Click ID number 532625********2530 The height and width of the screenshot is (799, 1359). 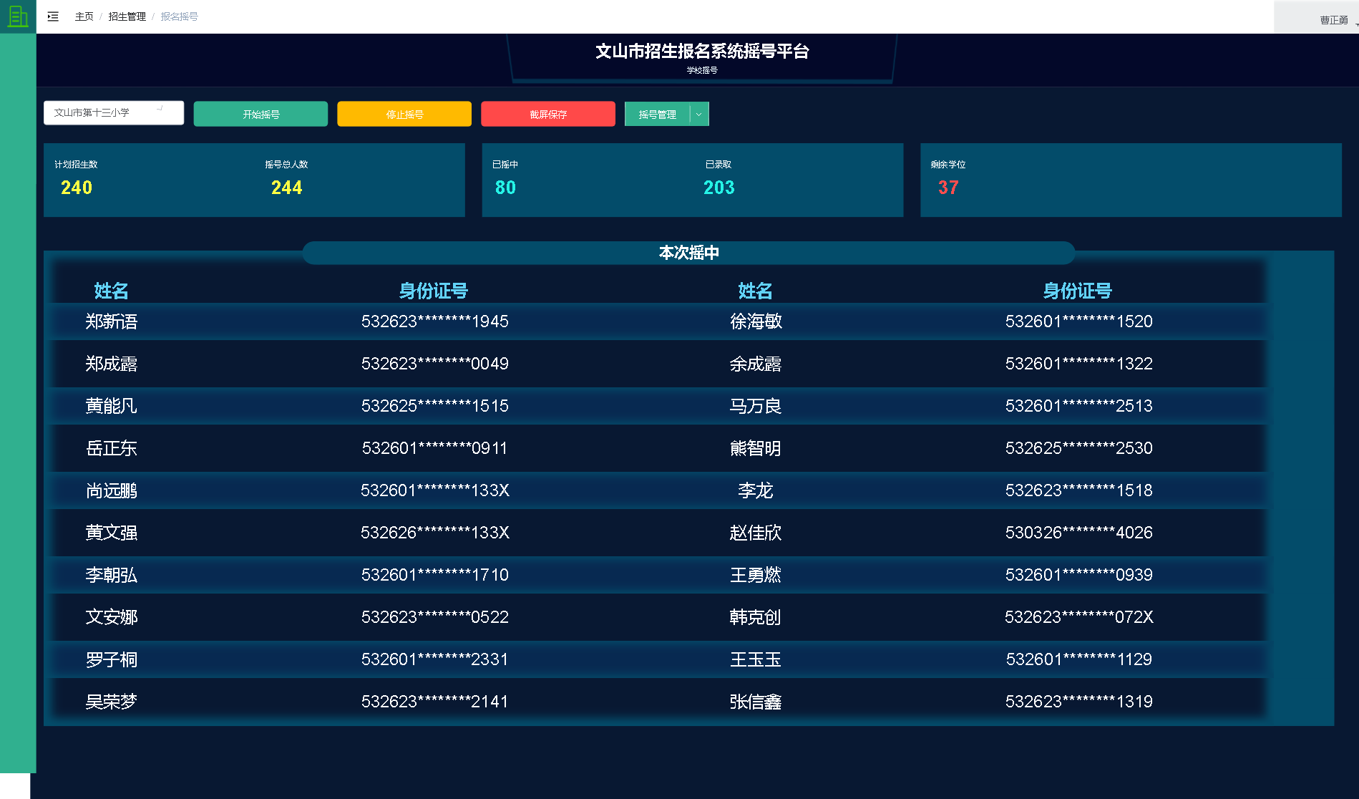[x=1078, y=448]
